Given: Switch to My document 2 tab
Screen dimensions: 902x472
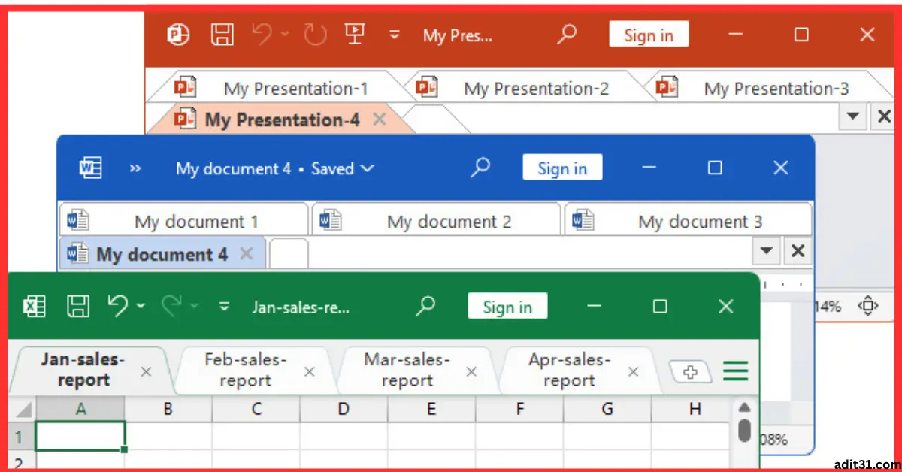Looking at the screenshot, I should point(436,221).
